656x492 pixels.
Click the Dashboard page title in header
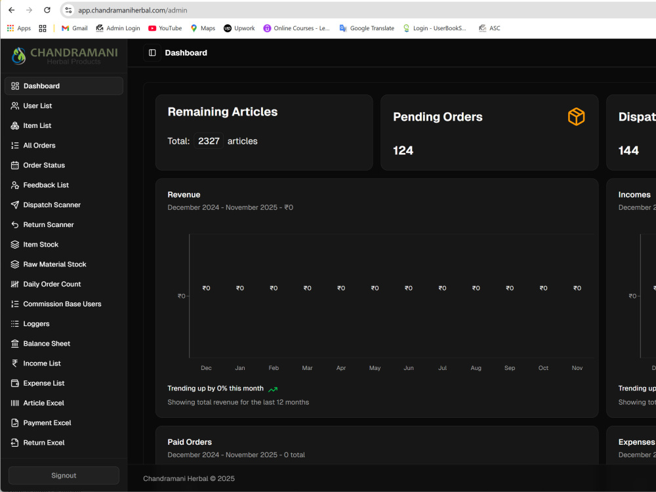pyautogui.click(x=186, y=52)
